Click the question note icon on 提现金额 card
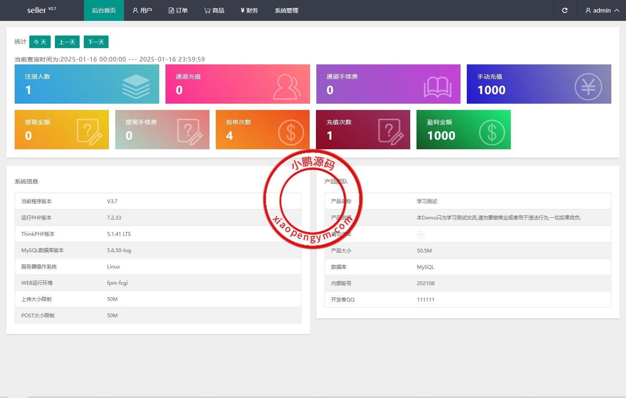Viewport: 626px width, 398px height. (89, 132)
